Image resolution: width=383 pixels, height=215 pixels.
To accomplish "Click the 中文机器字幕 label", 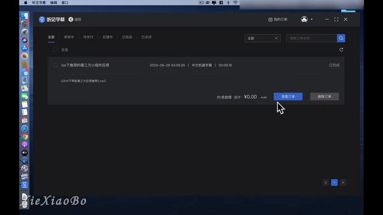I will click(x=202, y=65).
